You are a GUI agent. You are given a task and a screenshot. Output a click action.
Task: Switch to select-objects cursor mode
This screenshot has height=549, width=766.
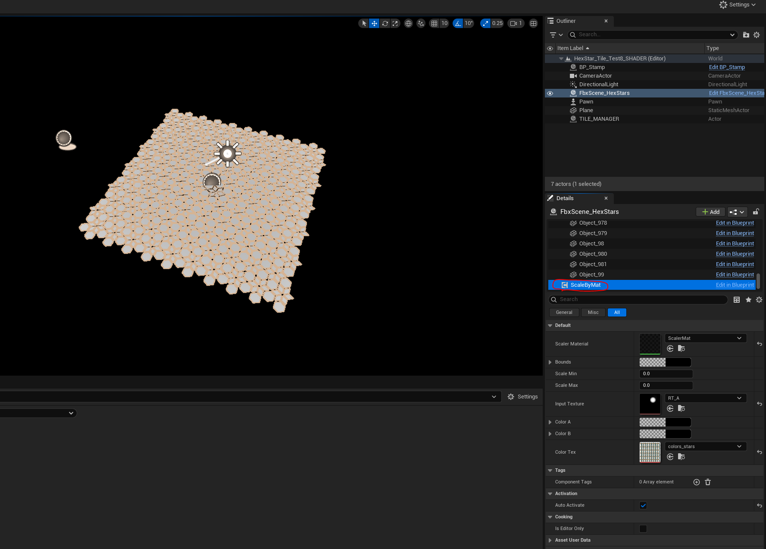click(x=364, y=23)
